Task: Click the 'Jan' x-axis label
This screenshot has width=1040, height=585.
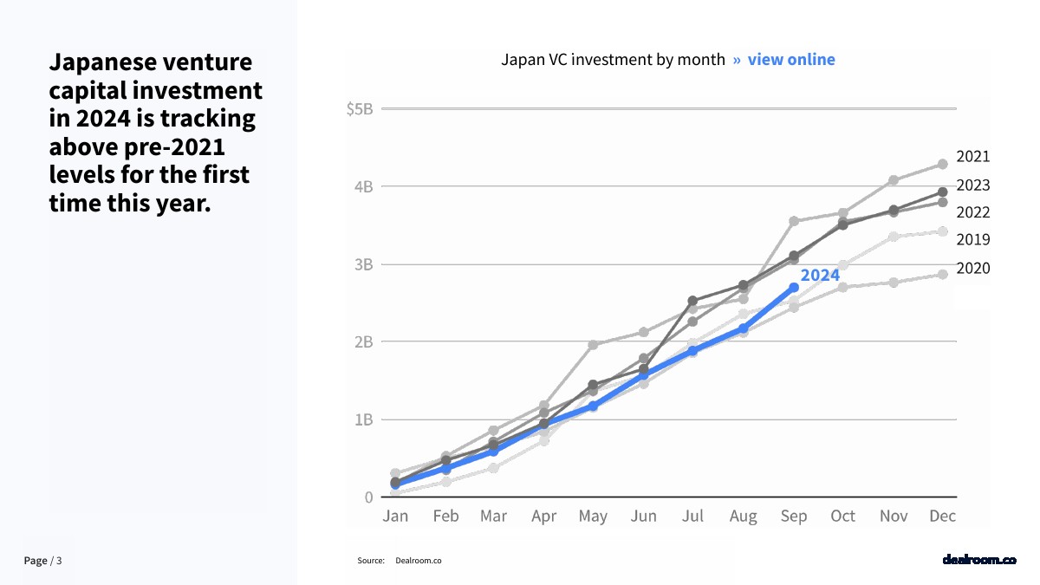Action: tap(395, 517)
